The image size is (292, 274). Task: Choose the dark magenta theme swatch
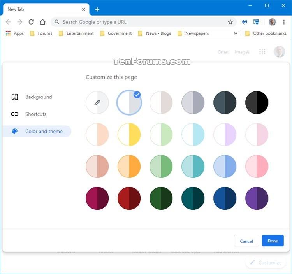click(x=97, y=198)
